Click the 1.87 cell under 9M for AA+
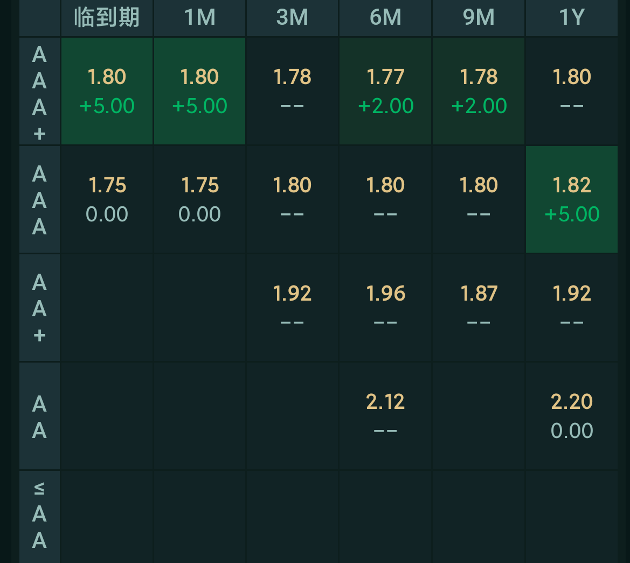 [477, 307]
